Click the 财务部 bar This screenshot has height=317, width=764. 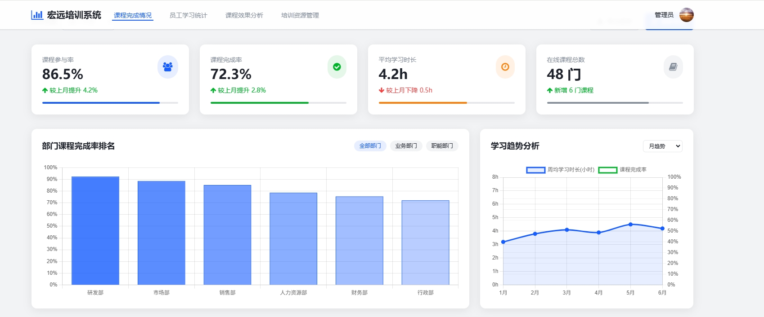point(360,241)
